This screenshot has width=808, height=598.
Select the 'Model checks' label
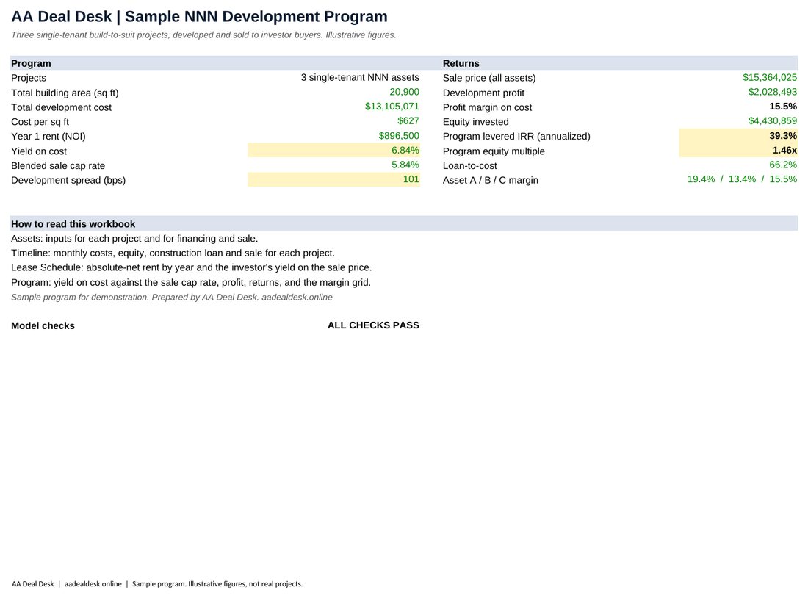[43, 325]
